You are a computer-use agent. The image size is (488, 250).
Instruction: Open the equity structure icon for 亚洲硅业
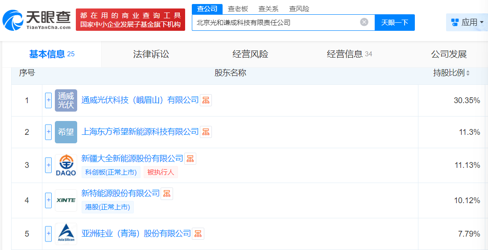pyautogui.click(x=198, y=233)
